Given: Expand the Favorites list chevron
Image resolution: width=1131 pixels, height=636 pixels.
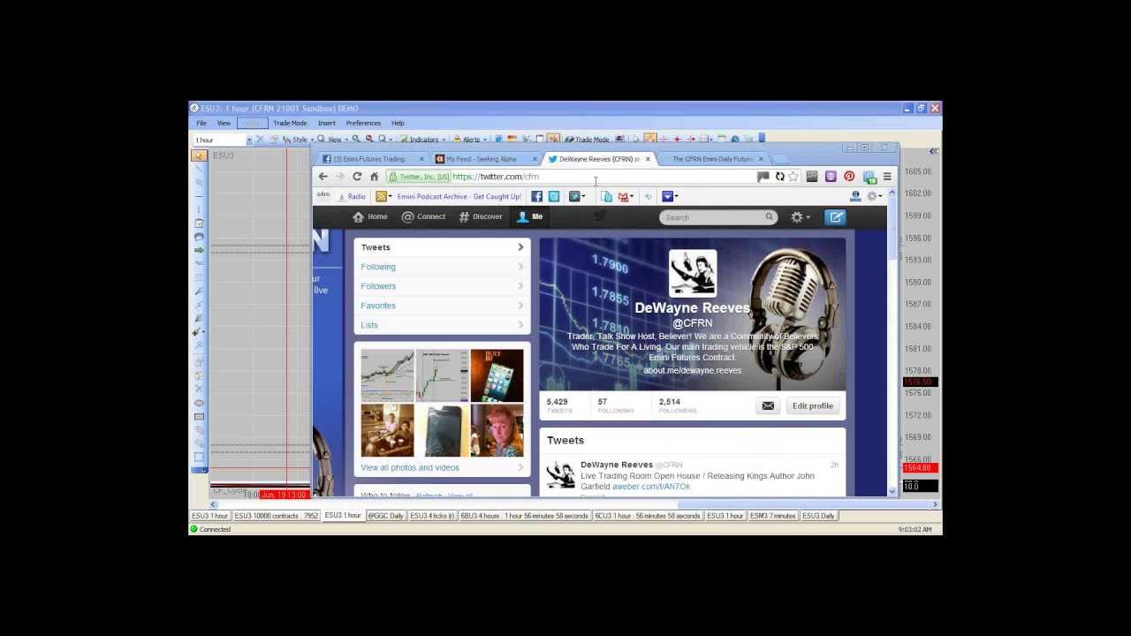Looking at the screenshot, I should [x=520, y=306].
